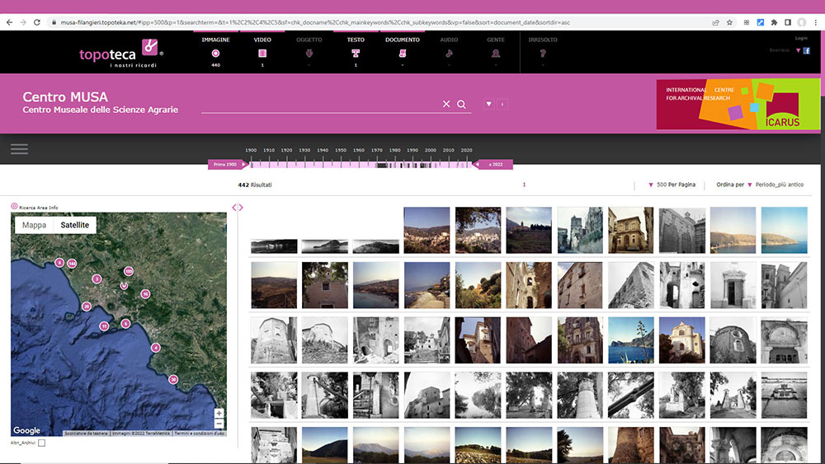Image resolution: width=825 pixels, height=464 pixels.
Task: Open last thumbnail in first row, coastline
Action: (x=784, y=230)
